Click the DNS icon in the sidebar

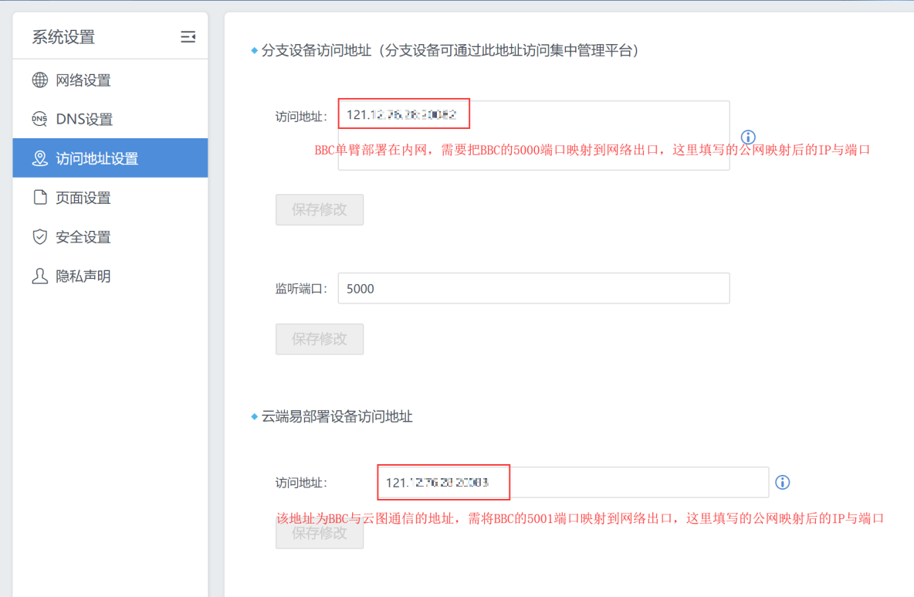[39, 119]
